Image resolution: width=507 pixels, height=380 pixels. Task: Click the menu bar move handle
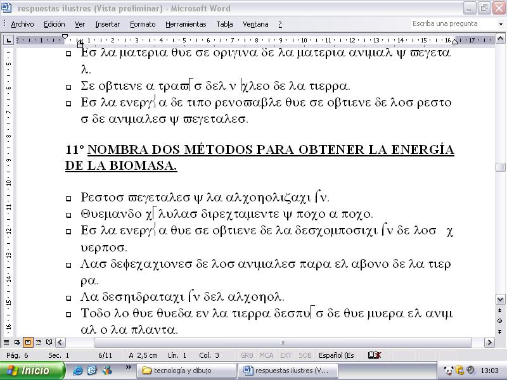(4, 24)
